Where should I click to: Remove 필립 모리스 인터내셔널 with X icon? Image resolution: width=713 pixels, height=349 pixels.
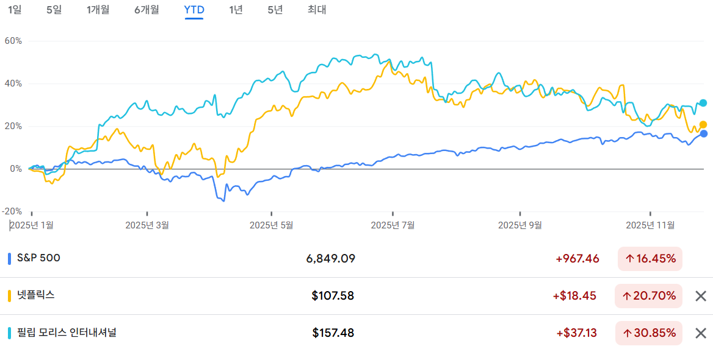[701, 333]
